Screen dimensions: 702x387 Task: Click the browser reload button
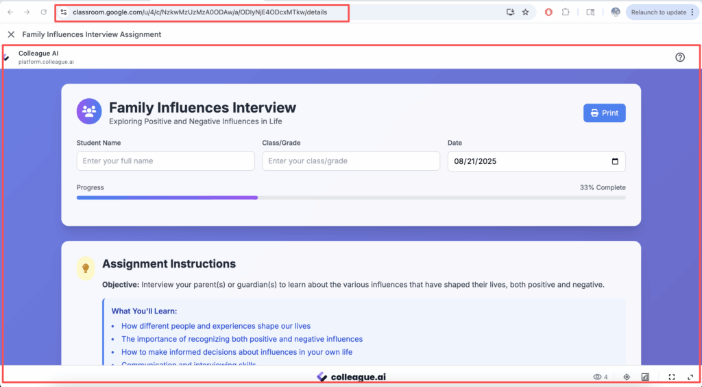(44, 12)
